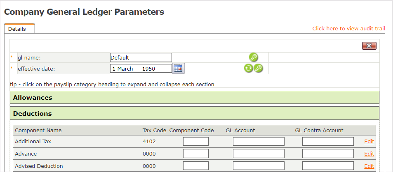Click the green refresh icon beside effective date
Screen dimensions: 393x172
(248, 69)
